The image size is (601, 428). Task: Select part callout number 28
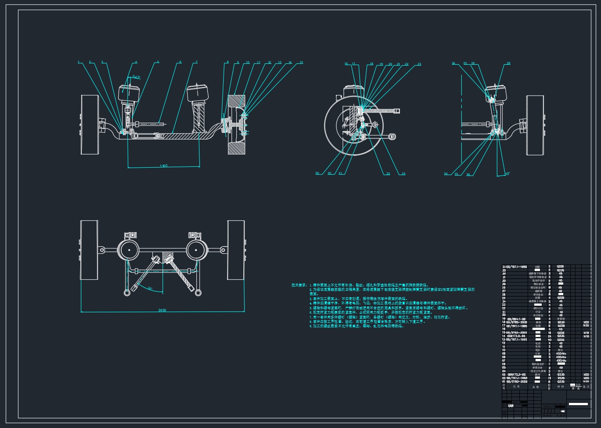pos(508,63)
